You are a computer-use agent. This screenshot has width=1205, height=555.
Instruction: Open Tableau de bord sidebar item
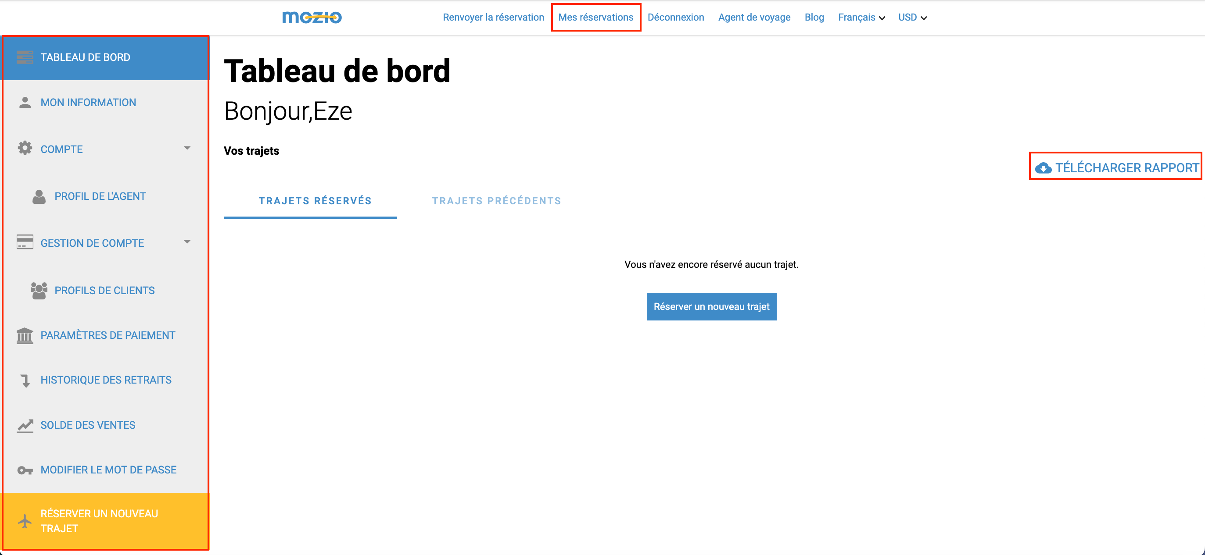coord(105,57)
